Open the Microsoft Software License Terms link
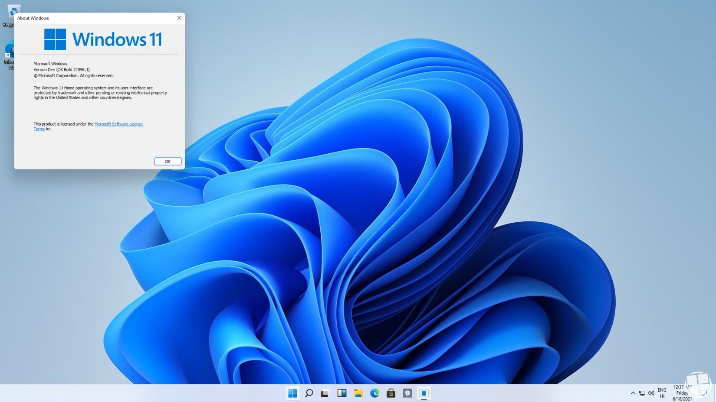 (118, 124)
